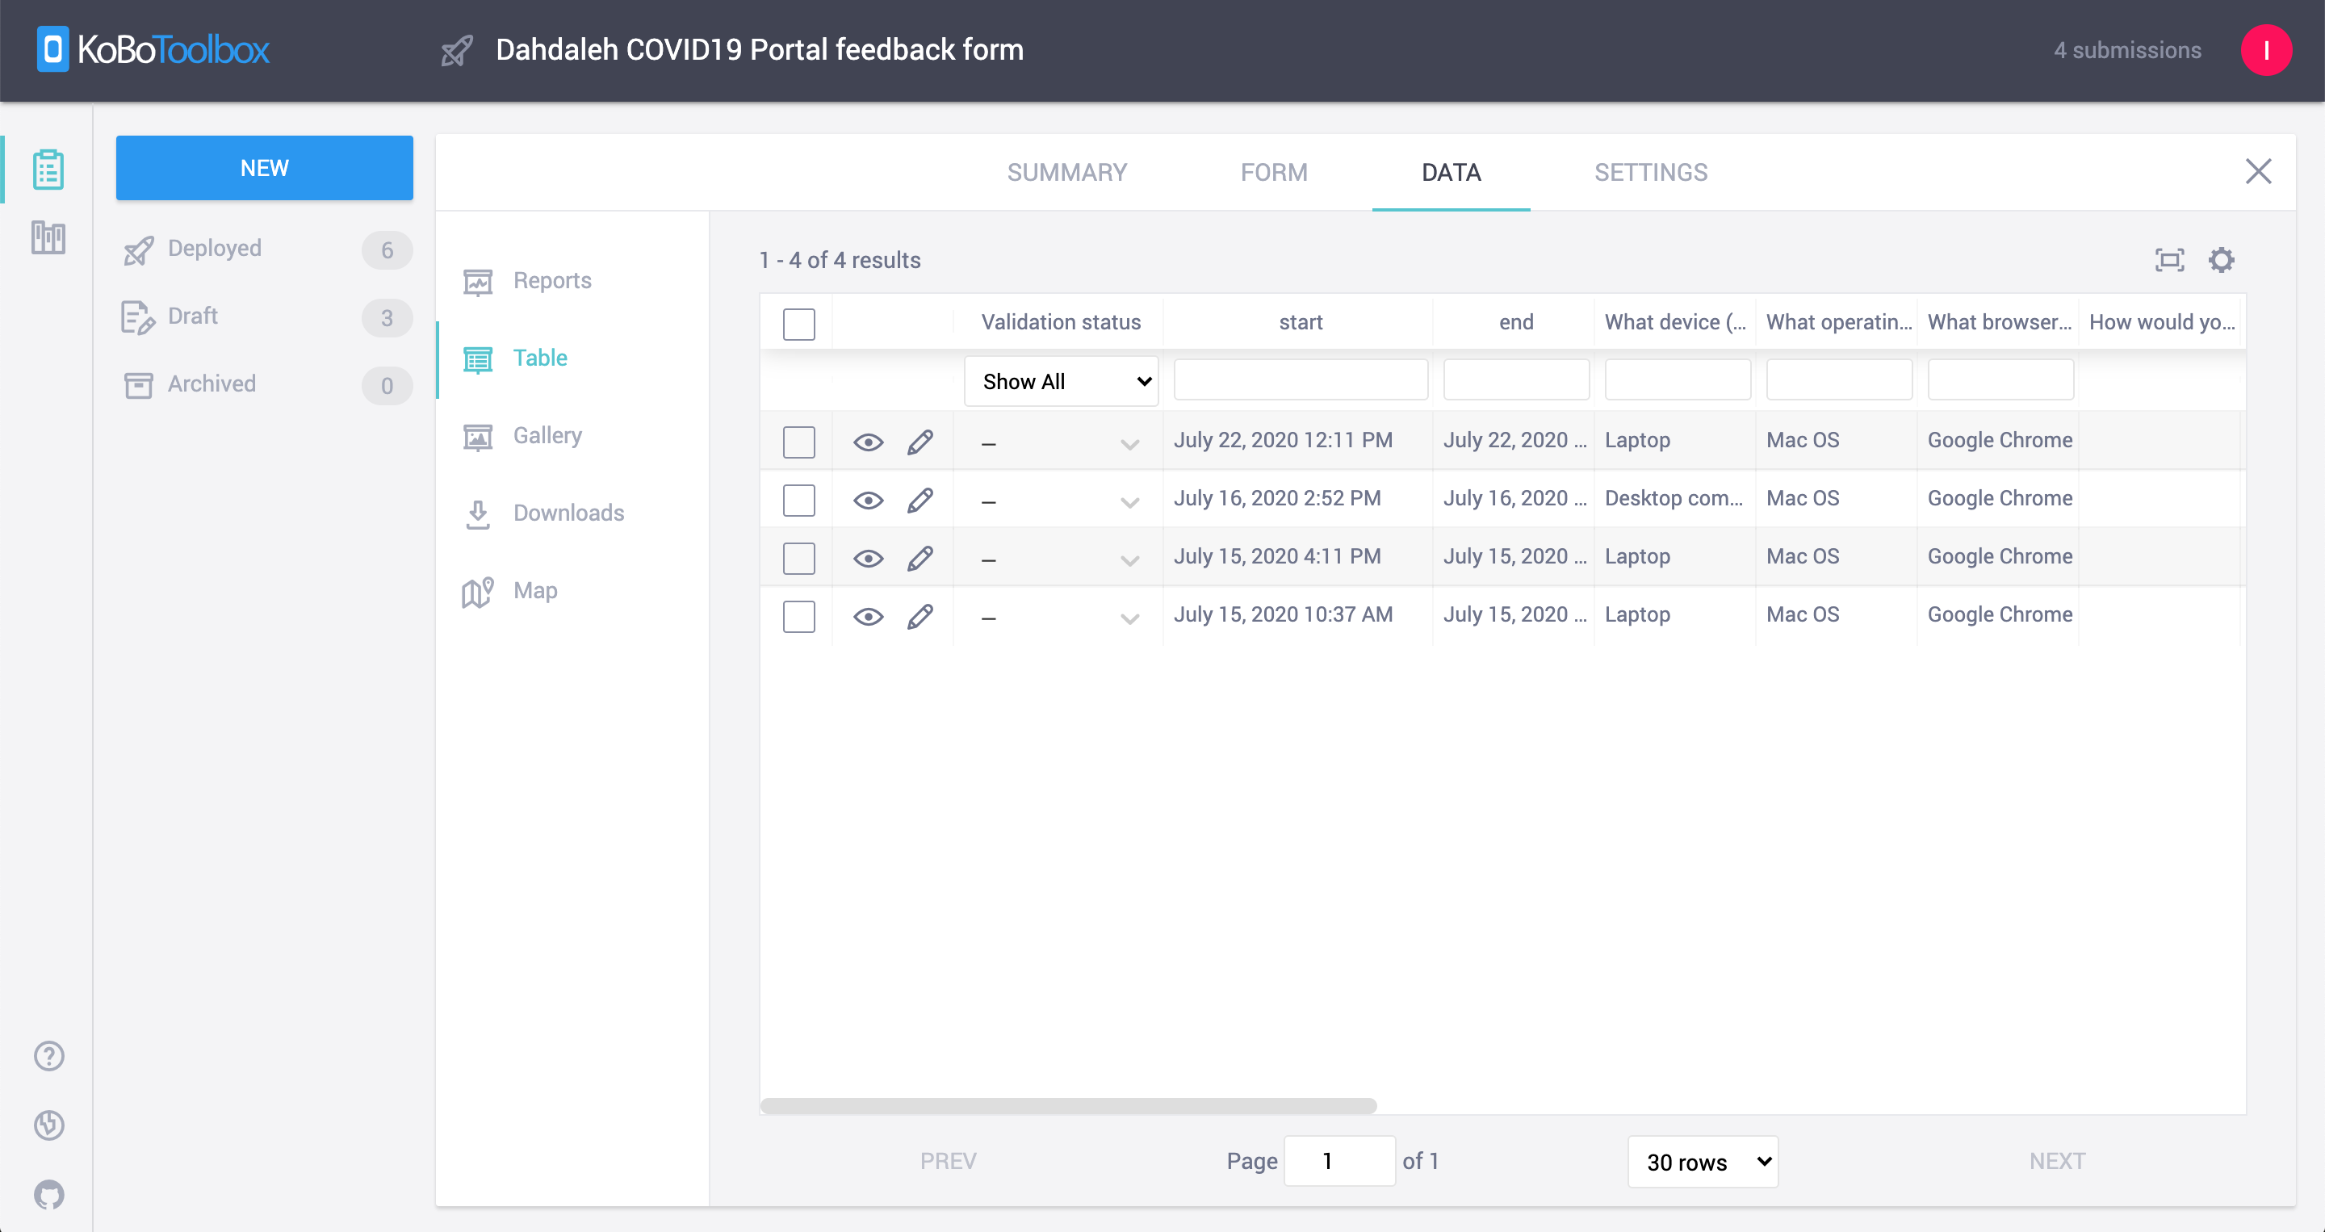The height and width of the screenshot is (1232, 2325).
Task: Click the GitHub icon in the sidebar
Action: [x=48, y=1195]
